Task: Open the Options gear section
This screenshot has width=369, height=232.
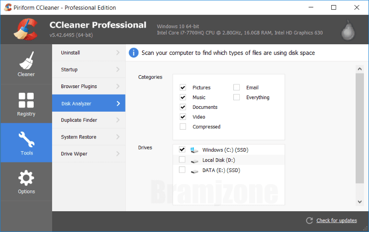Action: tap(26, 181)
